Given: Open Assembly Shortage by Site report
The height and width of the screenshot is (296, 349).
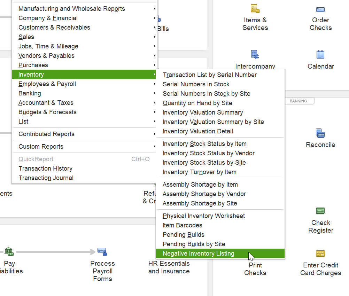Looking at the screenshot, I should [220, 203].
